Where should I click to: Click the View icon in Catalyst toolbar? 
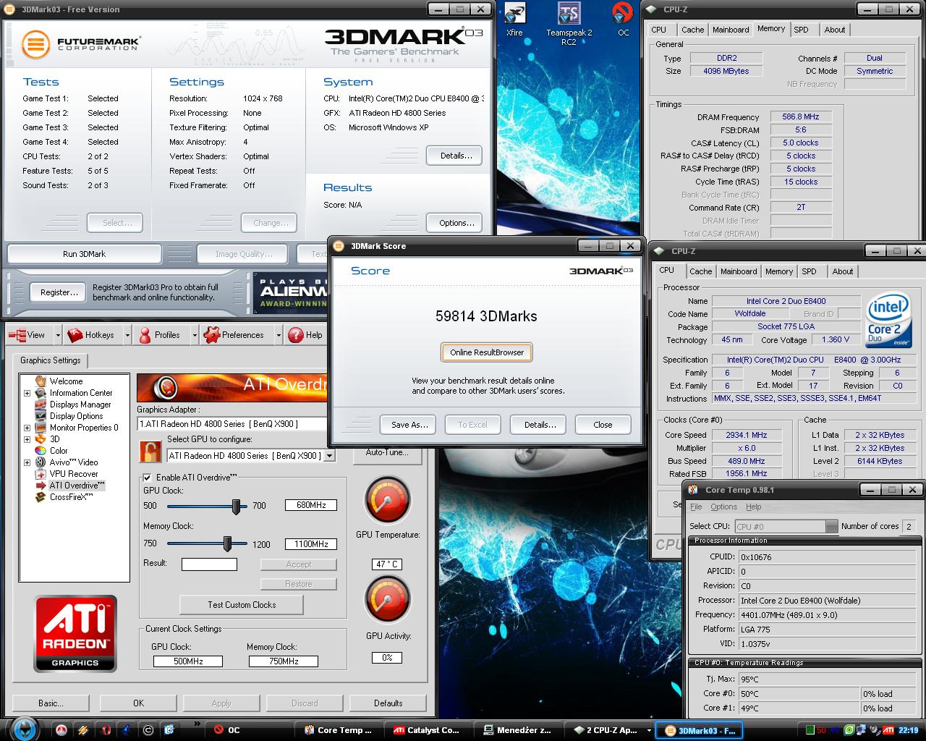tap(17, 334)
